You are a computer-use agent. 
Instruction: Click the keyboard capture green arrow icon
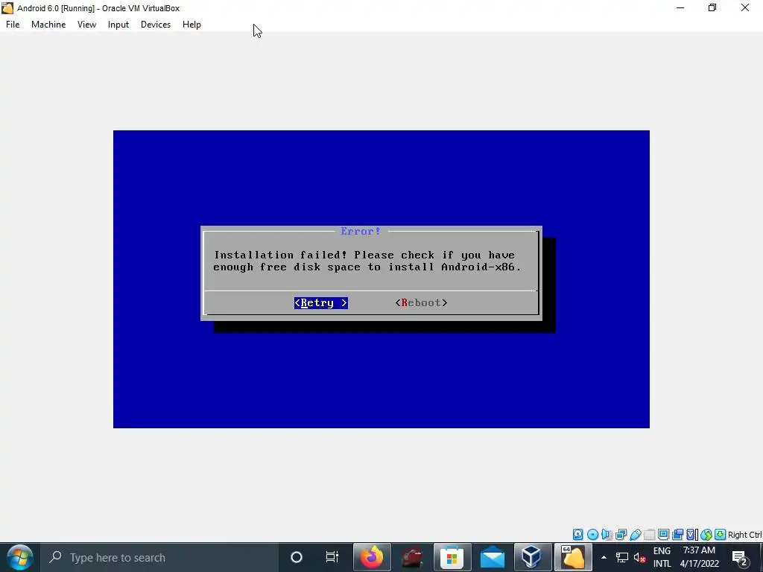point(721,535)
